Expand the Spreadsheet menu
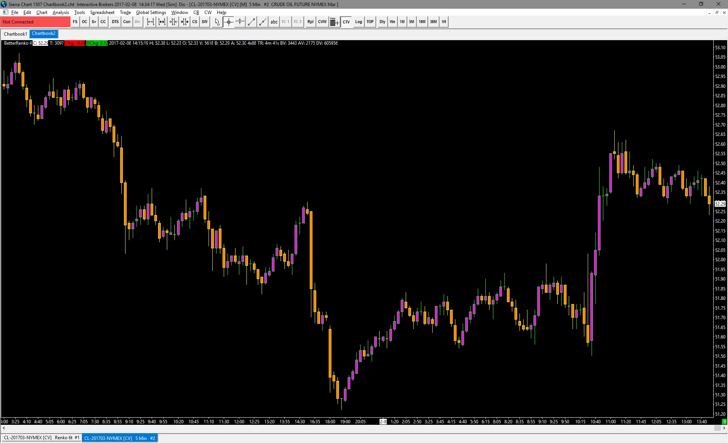This screenshot has width=728, height=443. click(102, 12)
